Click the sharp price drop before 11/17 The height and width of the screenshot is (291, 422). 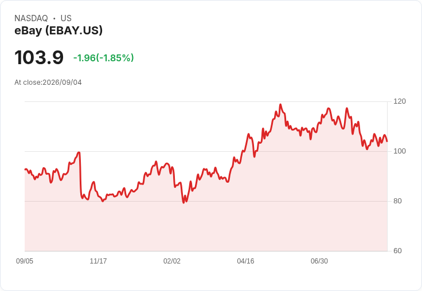click(x=80, y=175)
